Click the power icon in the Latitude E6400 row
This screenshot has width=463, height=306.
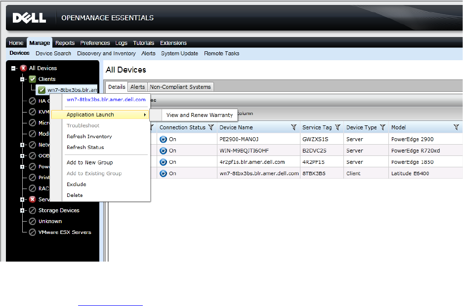coord(163,173)
